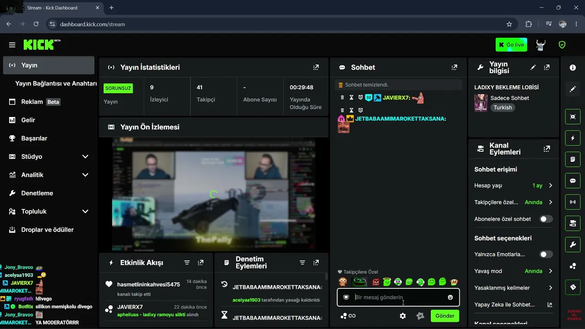Click the Go live button
Screen dimensions: 585x329
point(511,45)
